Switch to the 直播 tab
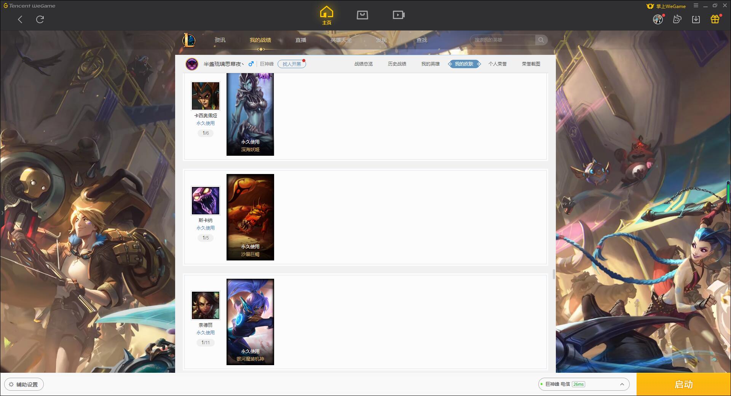This screenshot has height=396, width=731. pos(301,40)
